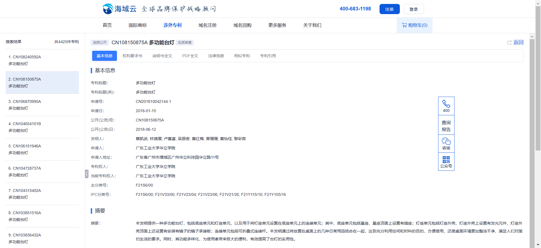The height and width of the screenshot is (248, 541).
Task: Switch to the 权利要求书 tab
Action: [132, 56]
